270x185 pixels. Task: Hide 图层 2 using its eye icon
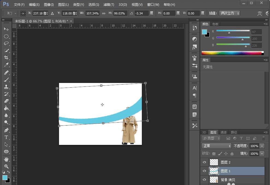[x=204, y=162]
